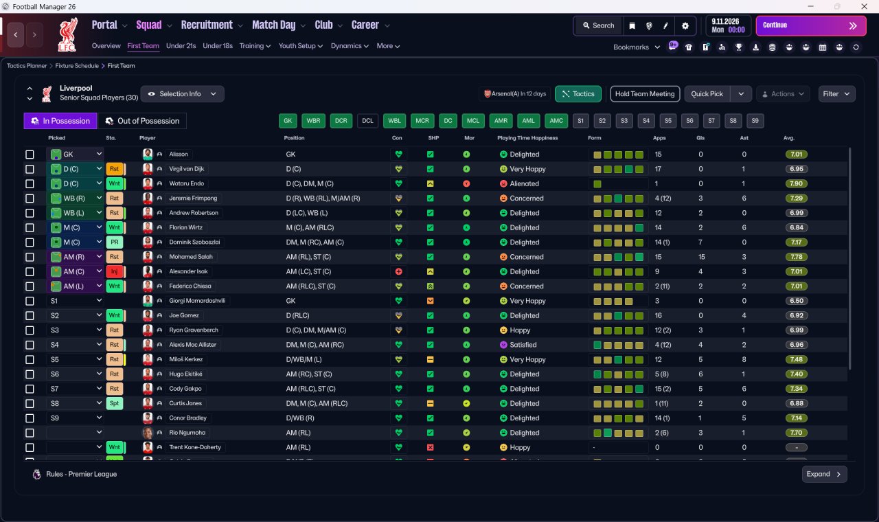Click the pencil edit icon in top bar

tap(665, 25)
